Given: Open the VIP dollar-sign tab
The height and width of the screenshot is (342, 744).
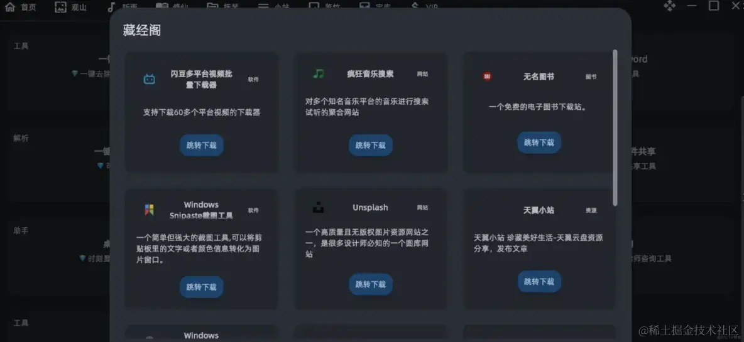Looking at the screenshot, I should [425, 7].
